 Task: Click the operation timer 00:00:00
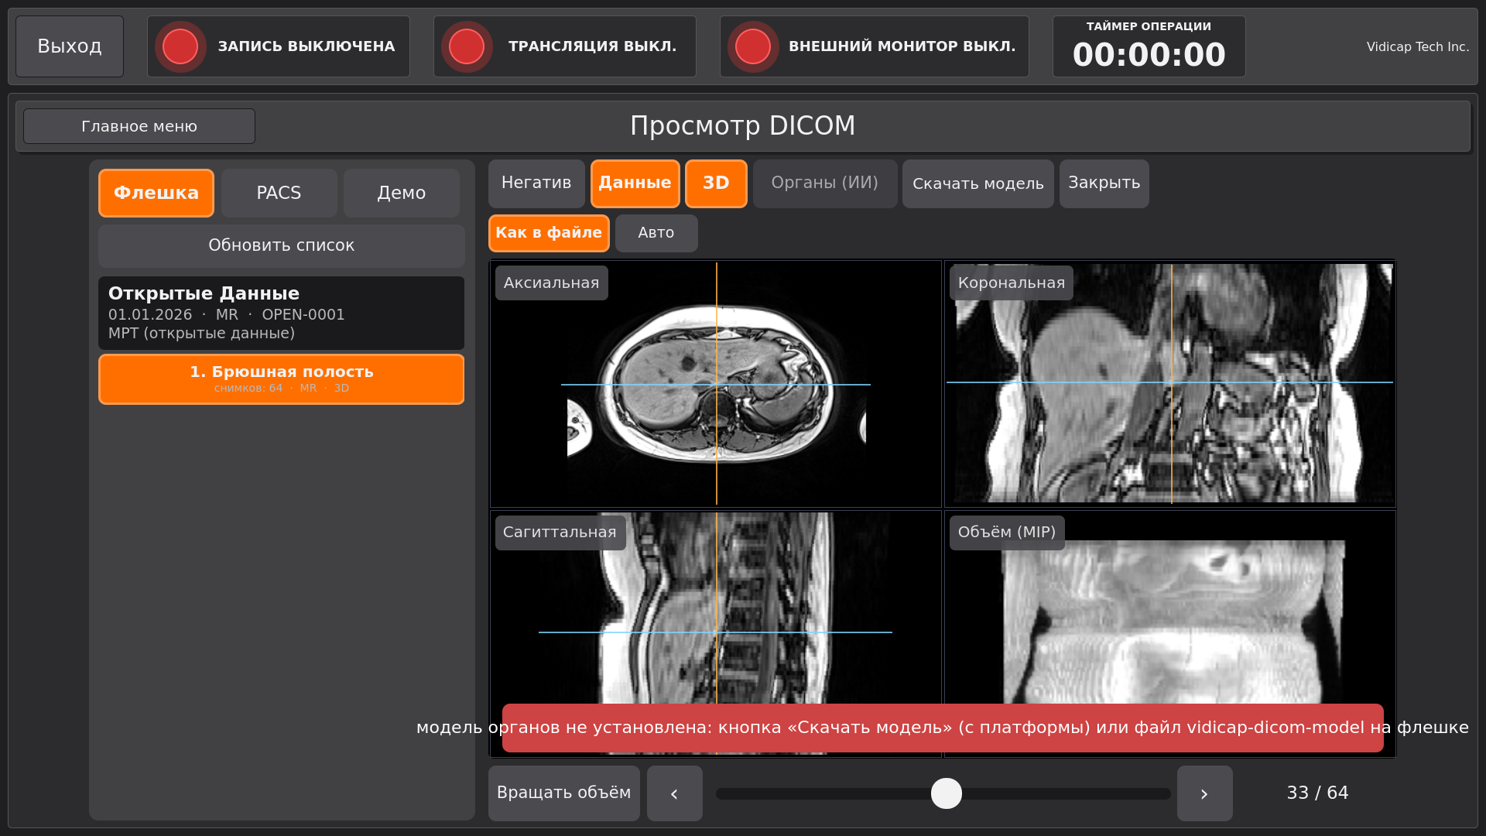pos(1149,55)
